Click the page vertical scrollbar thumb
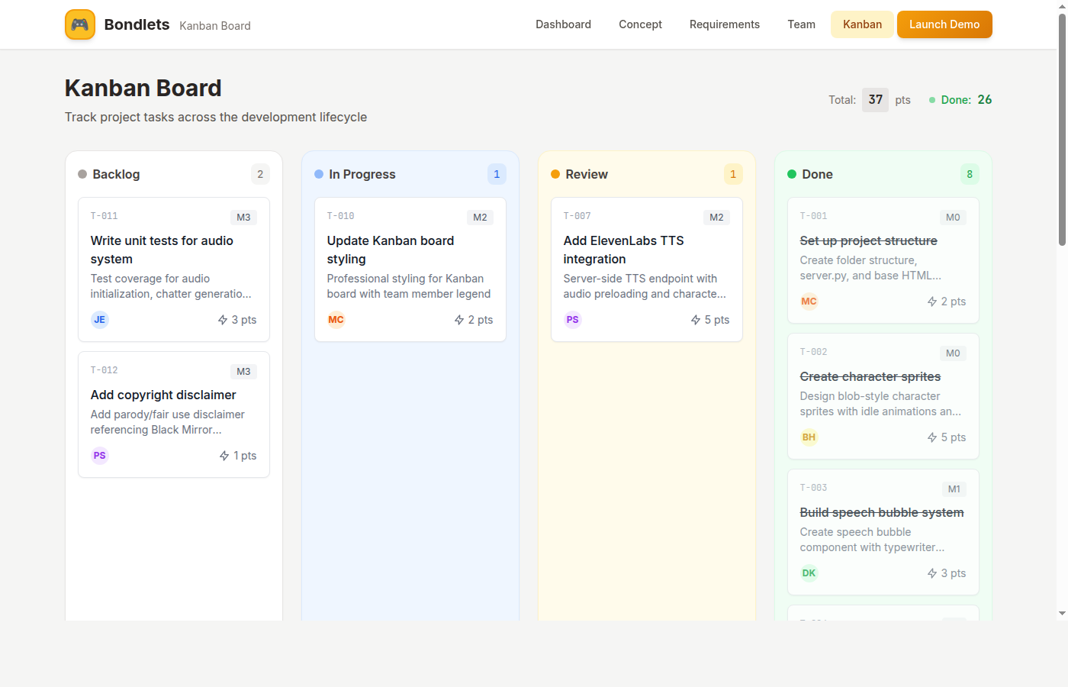The width and height of the screenshot is (1068, 687). tap(1062, 130)
